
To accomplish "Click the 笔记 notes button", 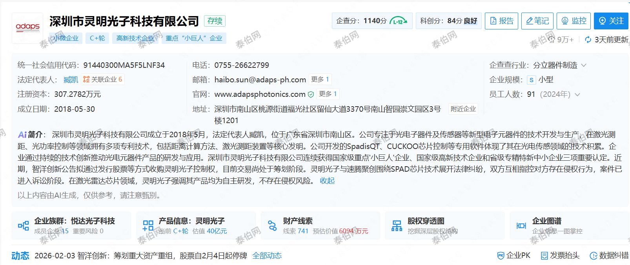I will coord(537,21).
